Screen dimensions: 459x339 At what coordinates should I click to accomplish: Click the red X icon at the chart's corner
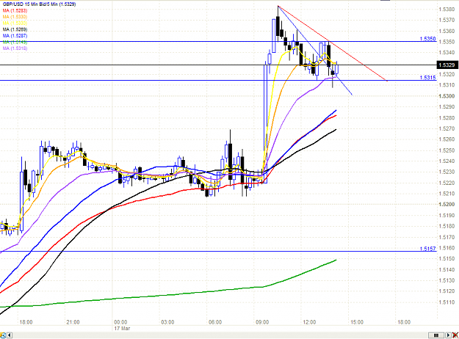pos(455,335)
